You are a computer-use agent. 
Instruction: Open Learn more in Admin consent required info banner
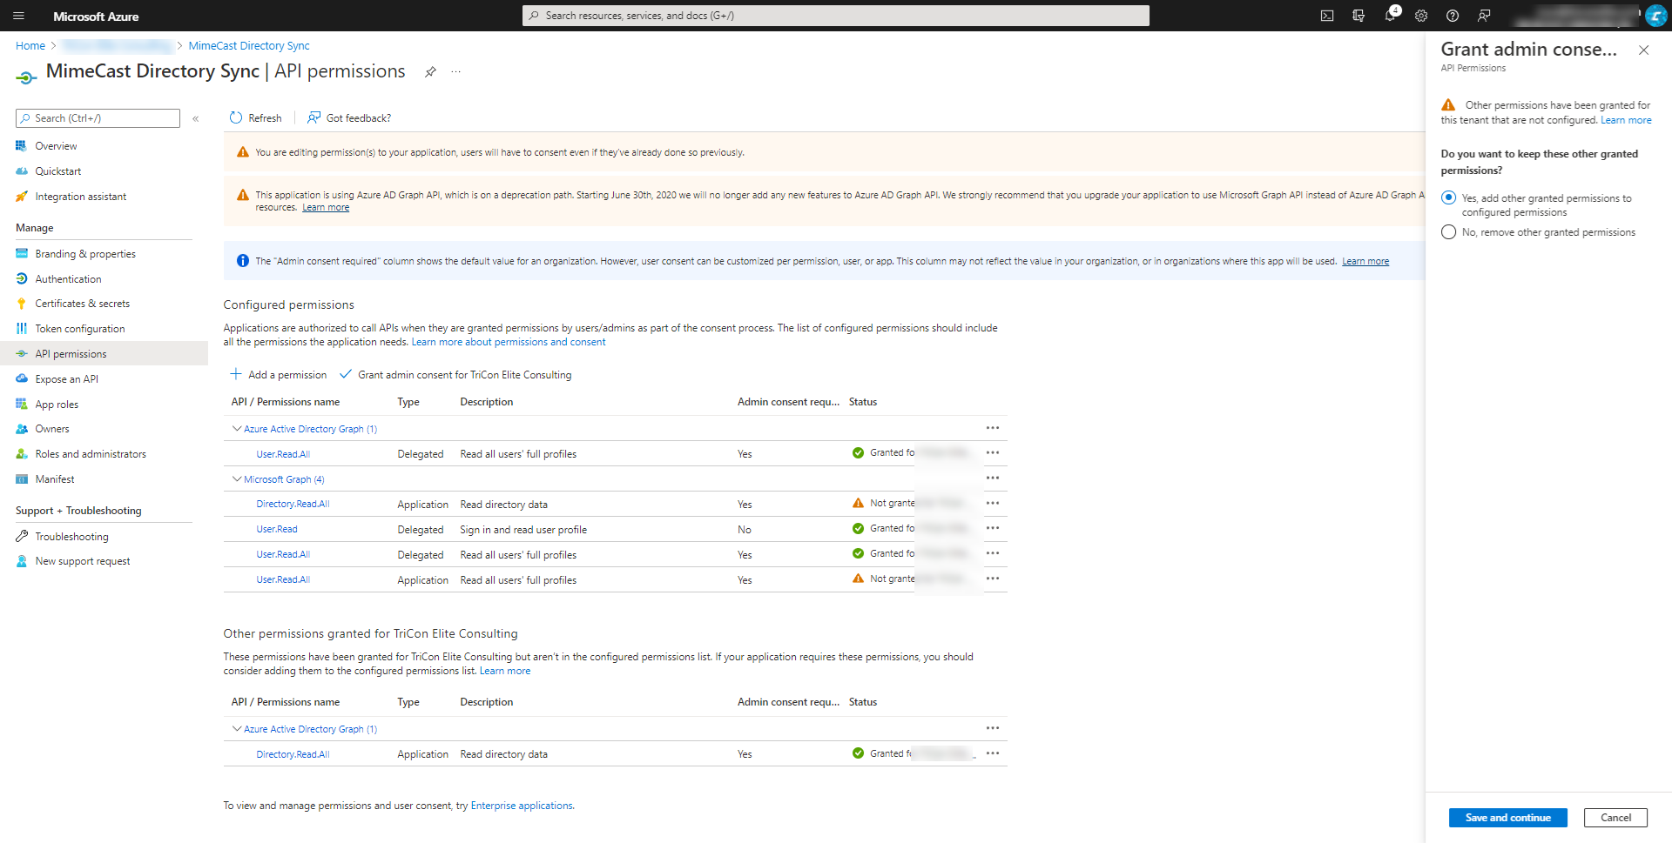[1365, 261]
